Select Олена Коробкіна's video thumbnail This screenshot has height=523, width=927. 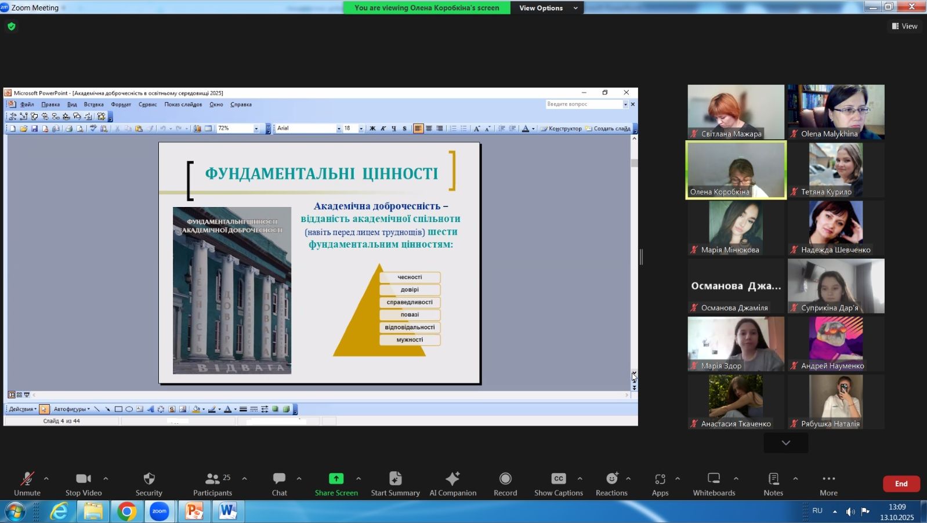coord(736,170)
